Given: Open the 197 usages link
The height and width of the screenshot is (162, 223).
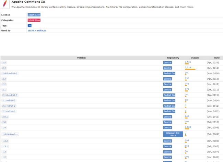Looking at the screenshot, I should (187, 122).
